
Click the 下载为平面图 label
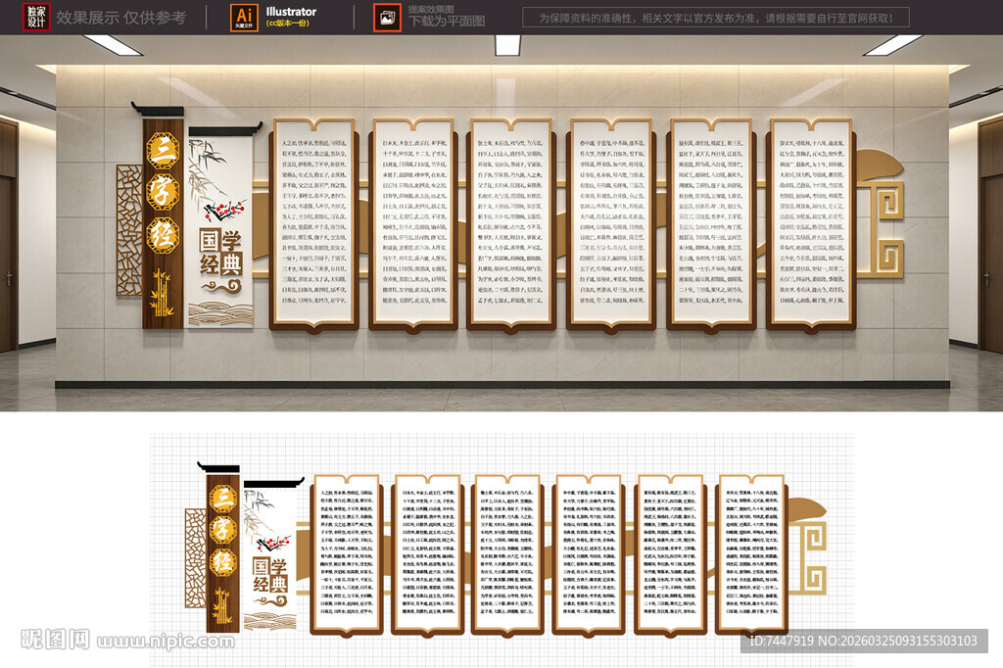tap(446, 22)
